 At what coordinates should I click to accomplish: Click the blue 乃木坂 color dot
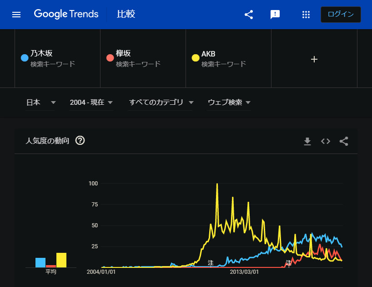tap(25, 58)
